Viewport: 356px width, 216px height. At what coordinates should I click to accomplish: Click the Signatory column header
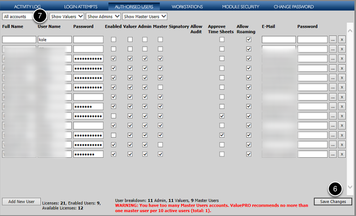pyautogui.click(x=179, y=26)
